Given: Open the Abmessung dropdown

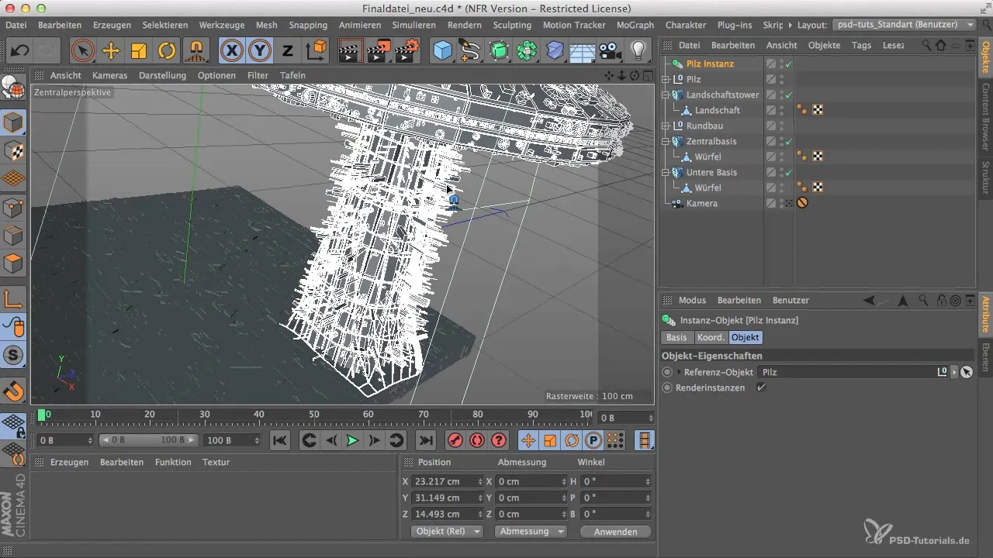Looking at the screenshot, I should click(531, 532).
